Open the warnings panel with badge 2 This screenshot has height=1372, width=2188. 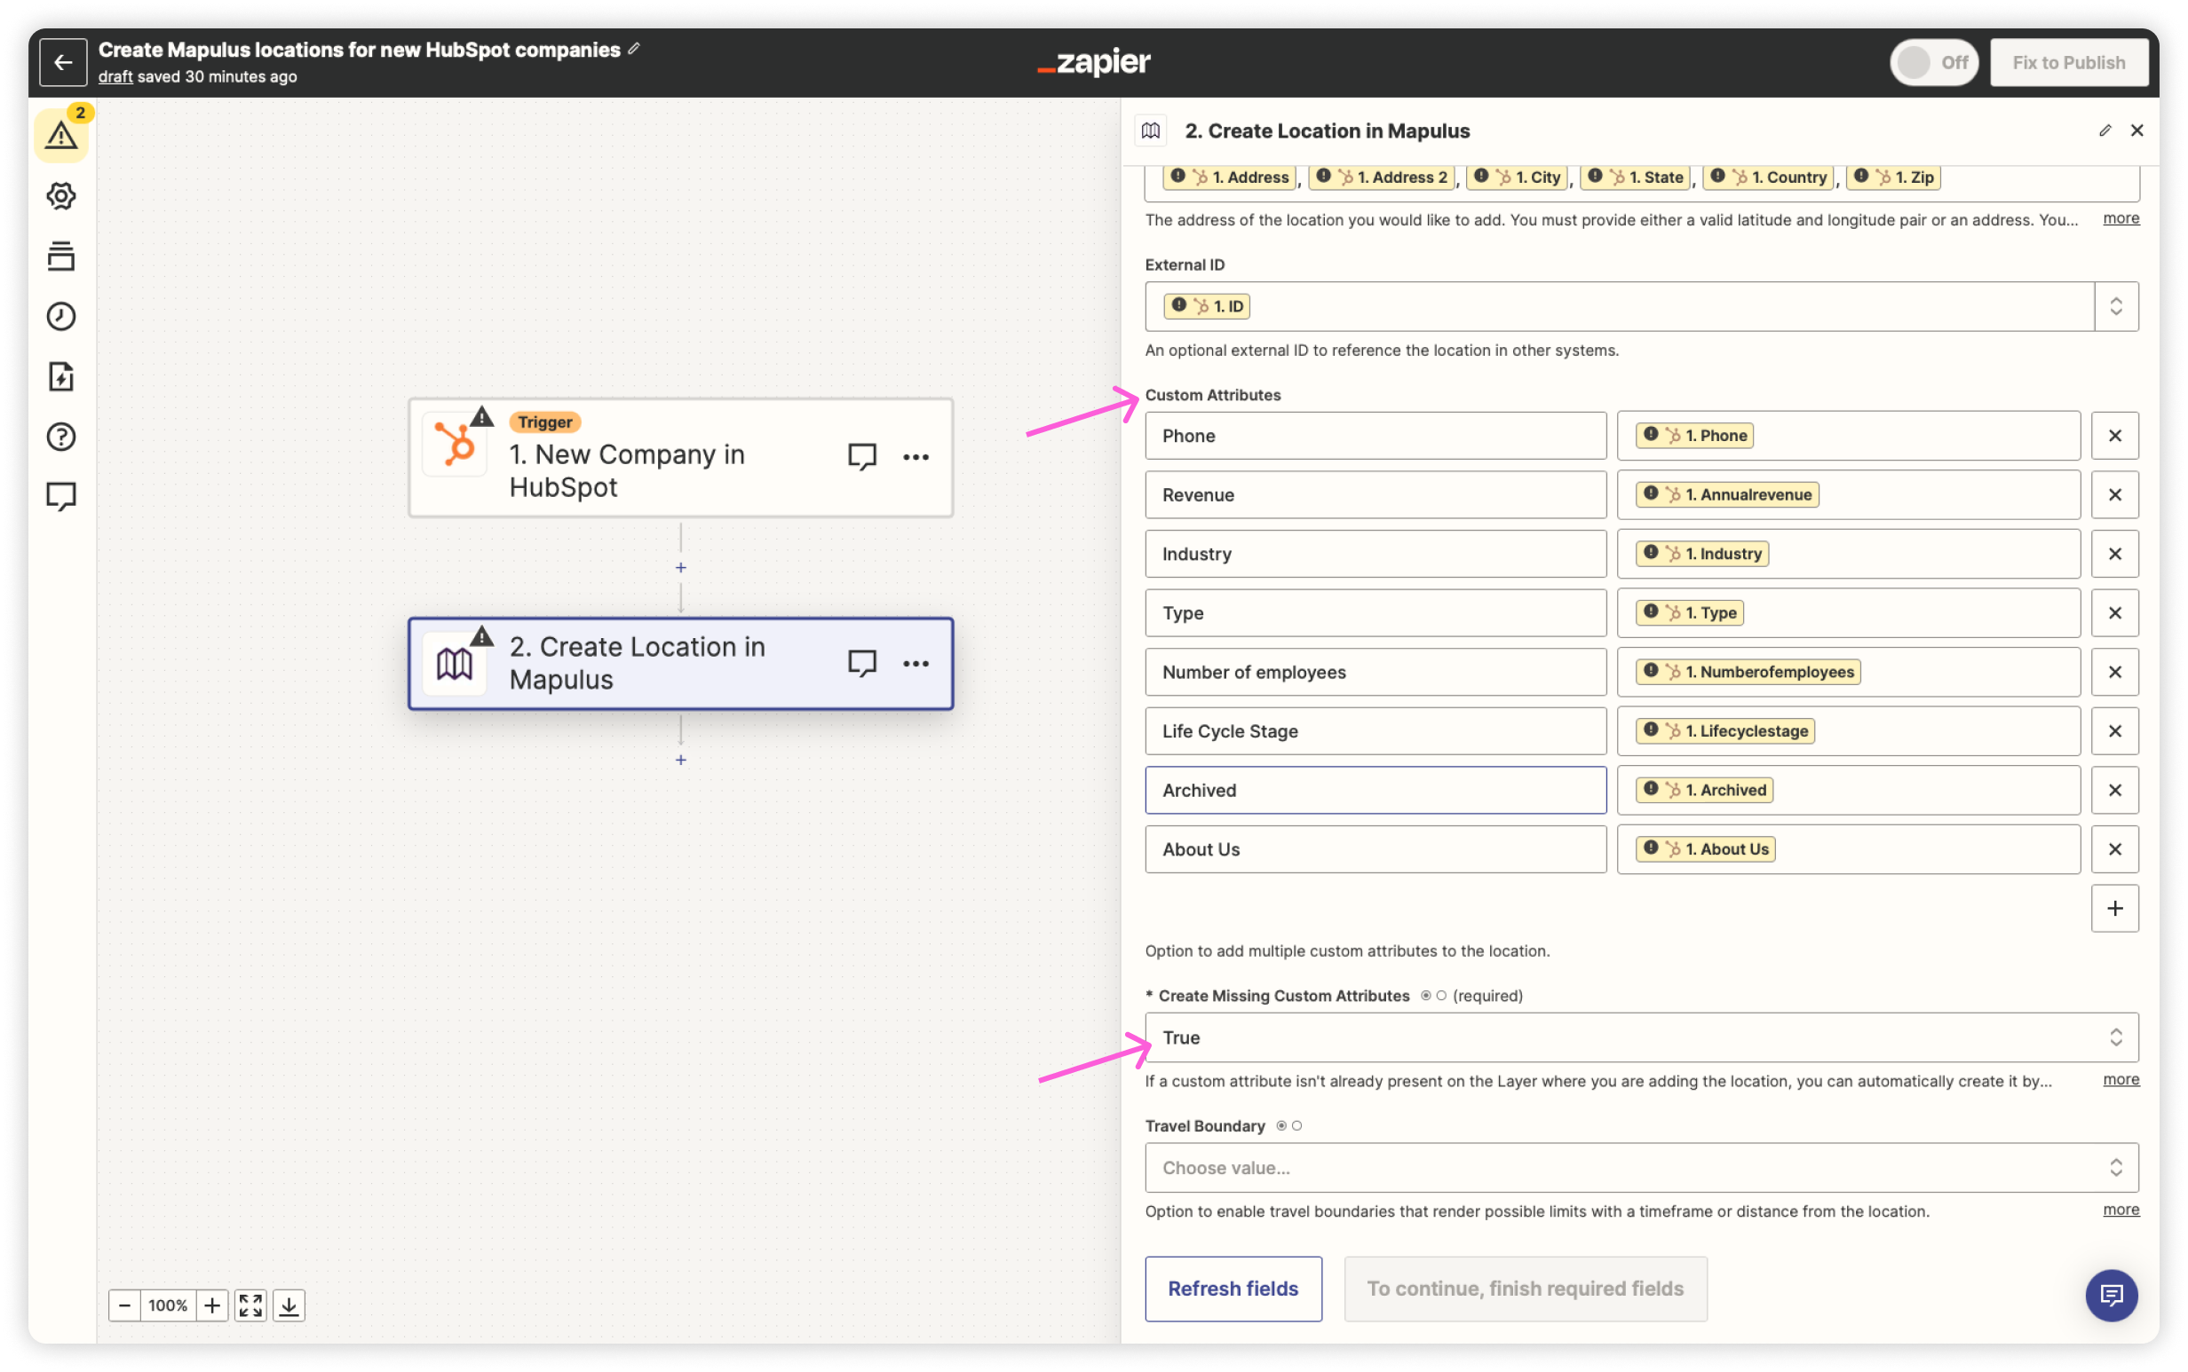tap(61, 134)
